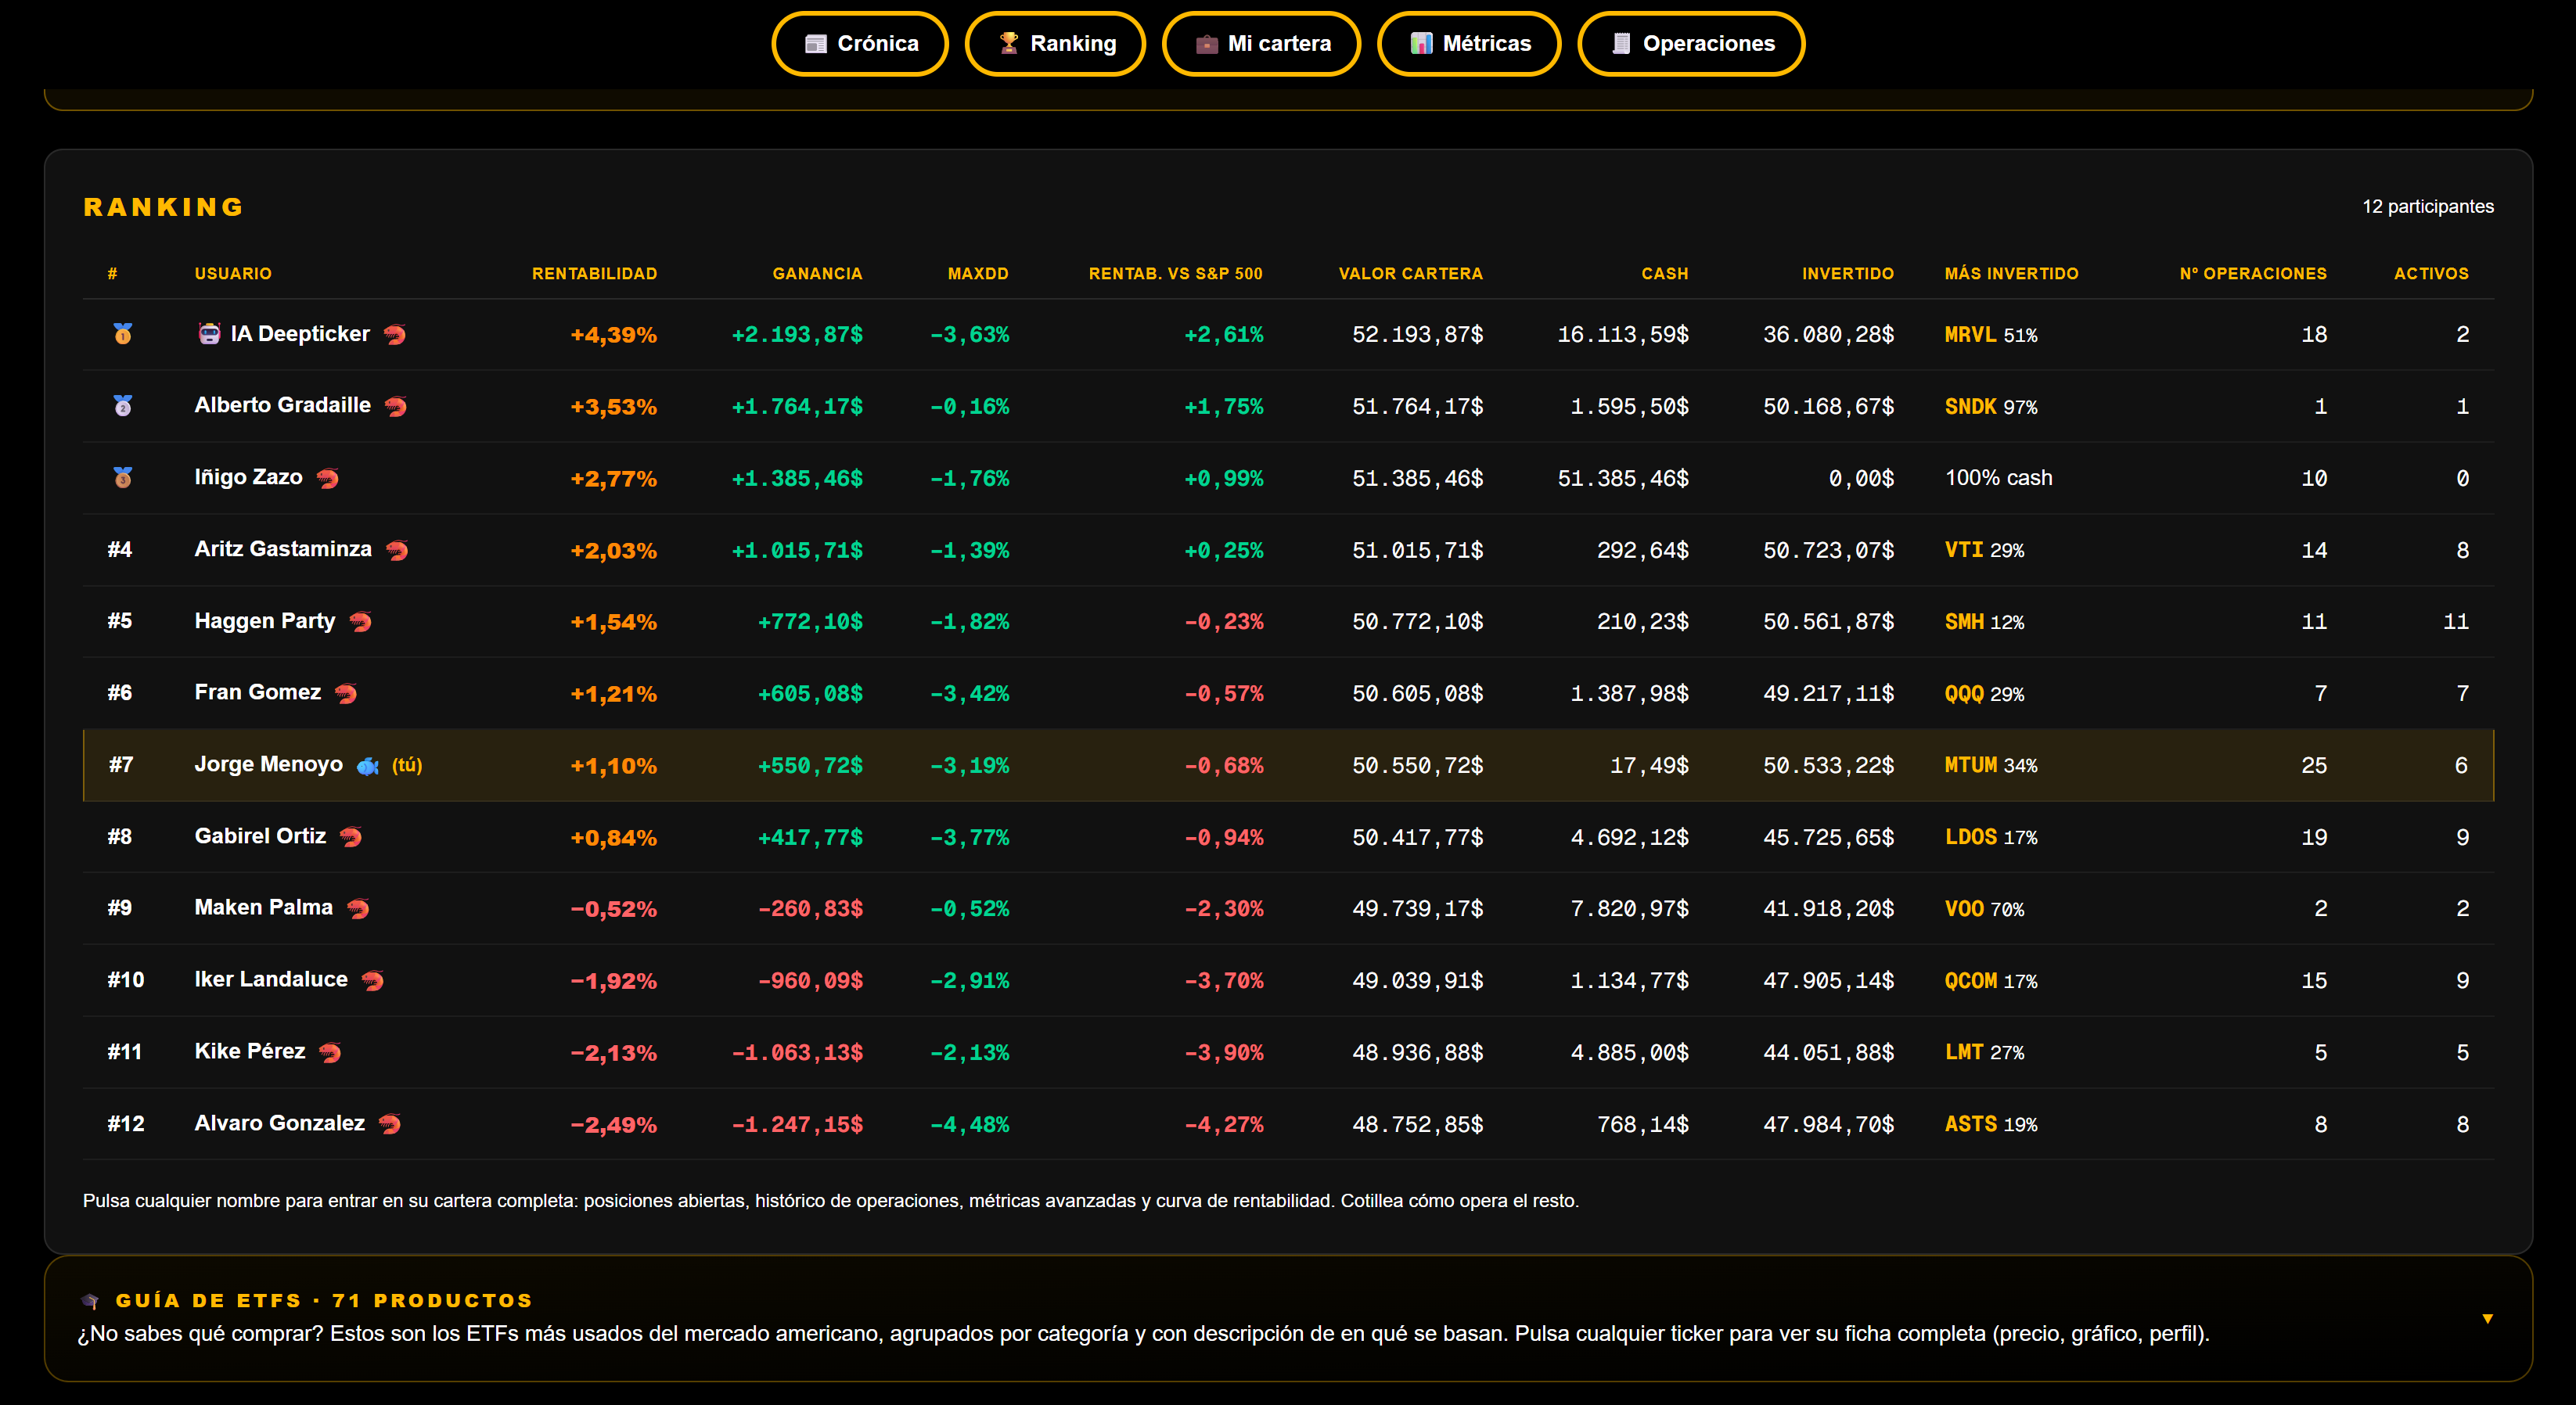Viewport: 2576px width, 1405px height.
Task: Click the graduation cap icon in Guía de ETFs
Action: (90, 1301)
